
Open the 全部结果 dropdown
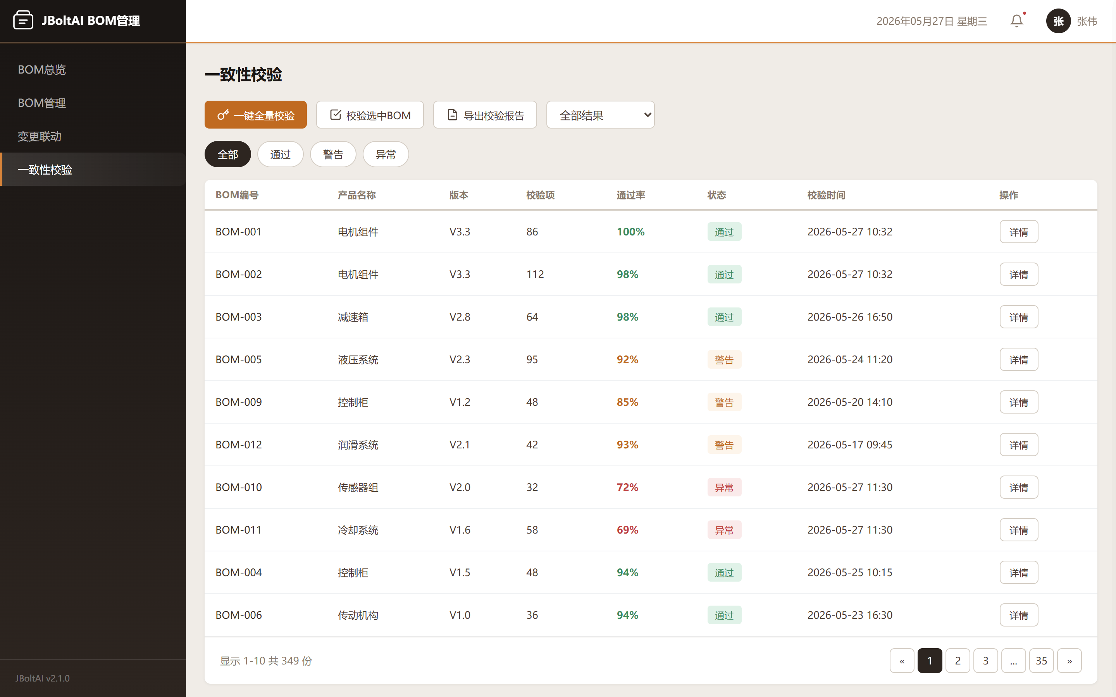(600, 115)
